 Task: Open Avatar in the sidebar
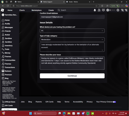[x=6, y=35]
